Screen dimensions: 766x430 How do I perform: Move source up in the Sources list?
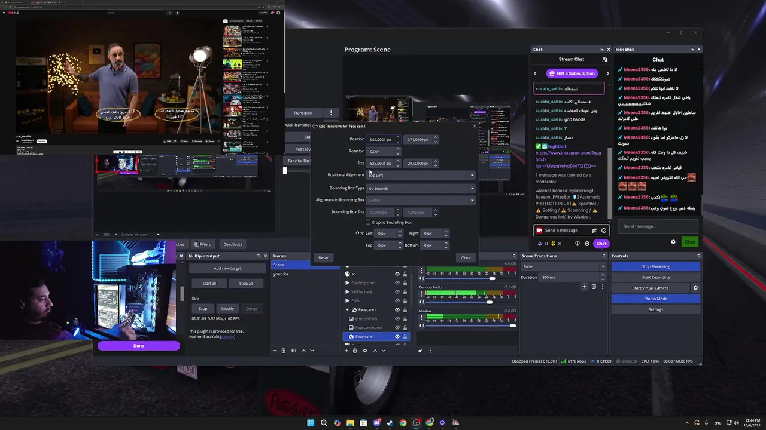(x=375, y=351)
